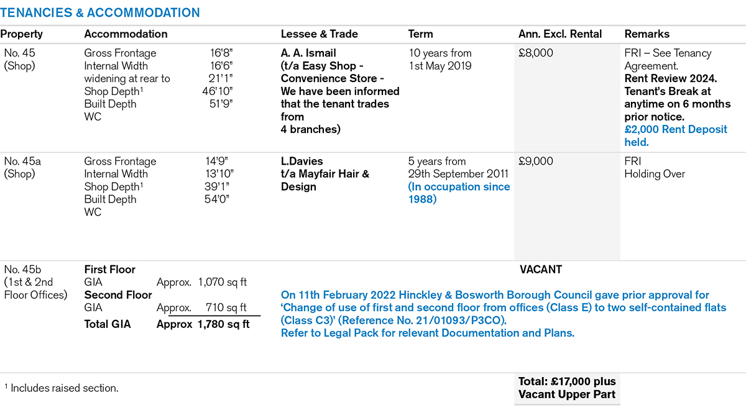Click the No. 45b row label

click(x=35, y=282)
